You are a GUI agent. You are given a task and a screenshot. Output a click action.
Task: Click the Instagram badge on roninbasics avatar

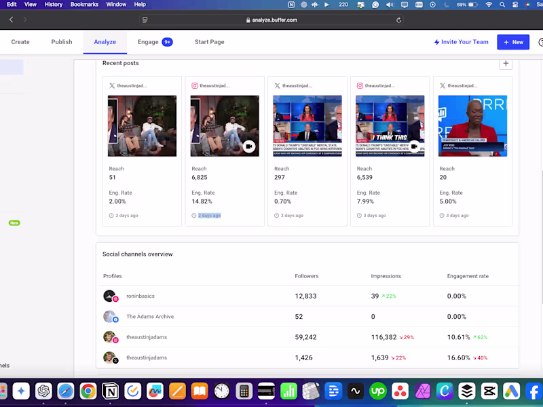point(115,300)
